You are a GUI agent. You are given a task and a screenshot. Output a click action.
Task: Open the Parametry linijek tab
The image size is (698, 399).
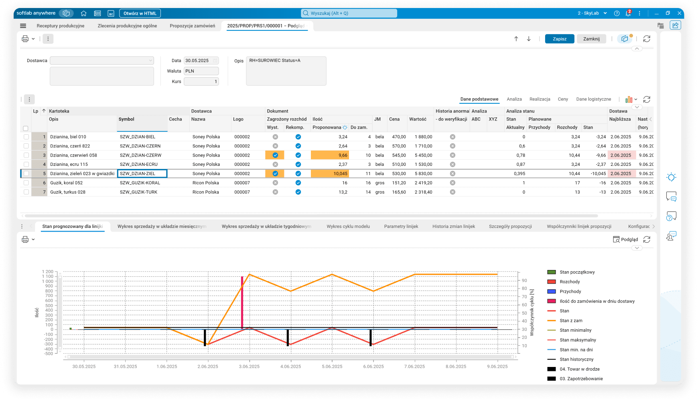401,226
